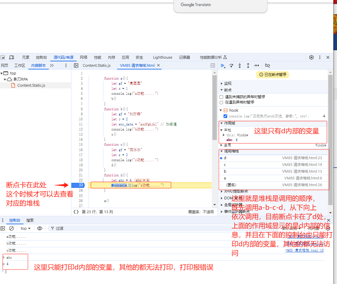Collapse the 影刀RPA tree node
This screenshot has width=337, height=284.
click(x=5, y=80)
